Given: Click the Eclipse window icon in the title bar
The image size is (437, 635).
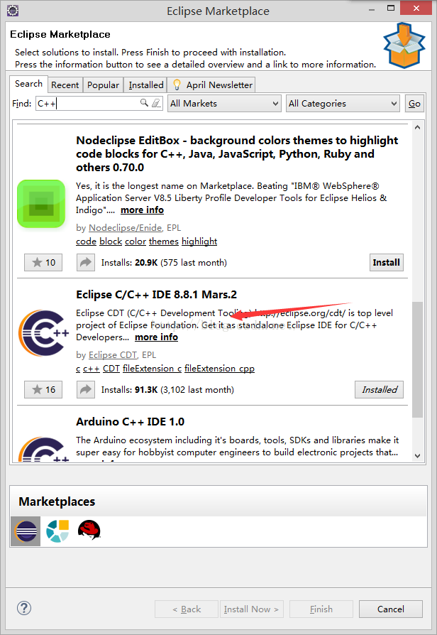Looking at the screenshot, I should tap(13, 10).
